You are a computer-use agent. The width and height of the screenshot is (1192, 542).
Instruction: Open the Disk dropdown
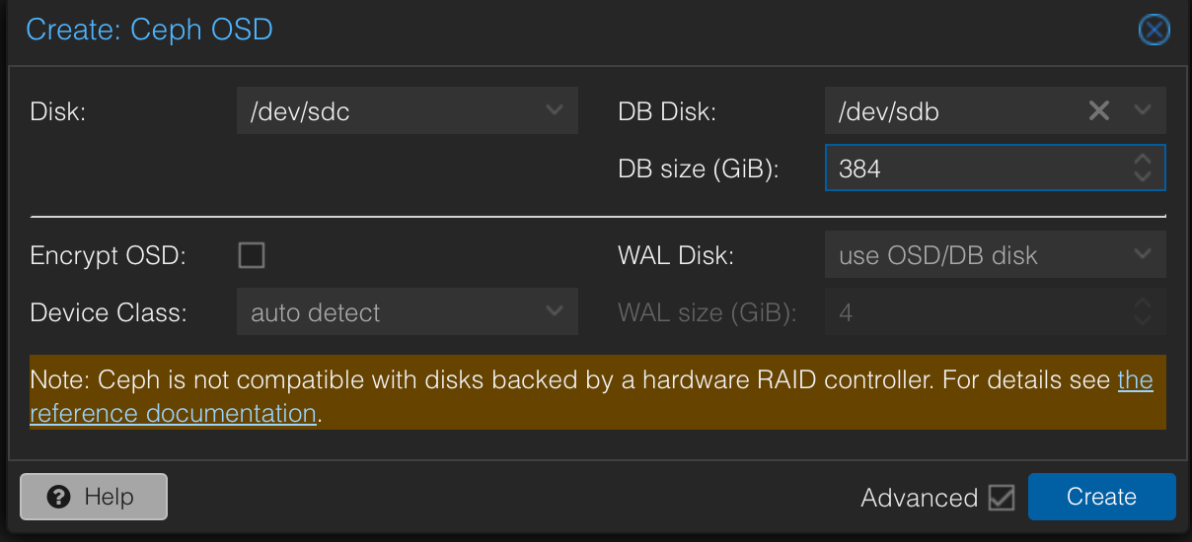(555, 110)
